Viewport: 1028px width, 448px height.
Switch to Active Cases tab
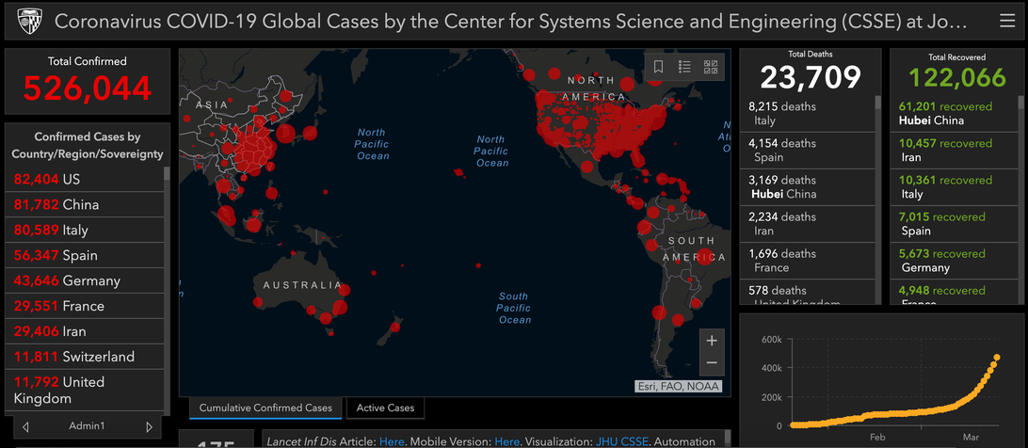pos(386,408)
